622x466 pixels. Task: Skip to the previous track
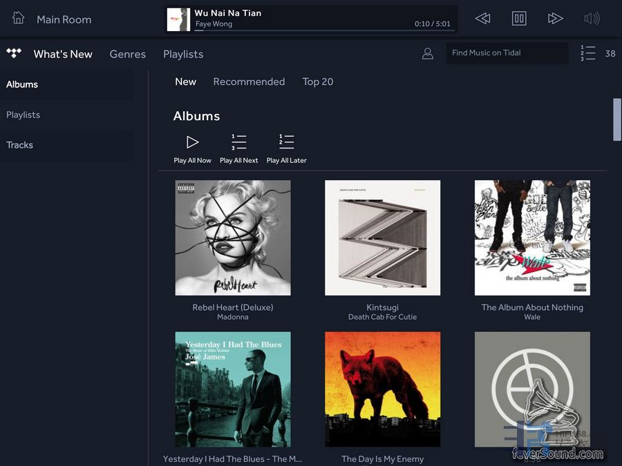(483, 19)
